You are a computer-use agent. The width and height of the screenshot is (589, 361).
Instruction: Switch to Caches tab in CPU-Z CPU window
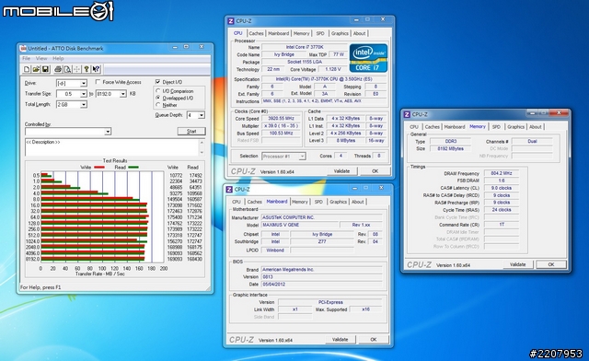coord(256,33)
